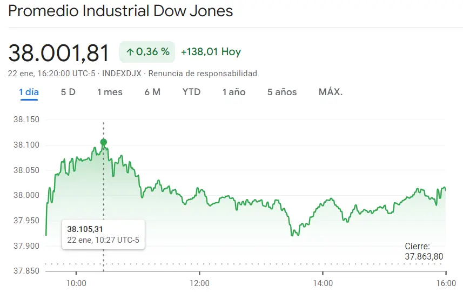Click the +138,01 Hoy change text
This screenshot has height=292, width=463.
click(211, 52)
